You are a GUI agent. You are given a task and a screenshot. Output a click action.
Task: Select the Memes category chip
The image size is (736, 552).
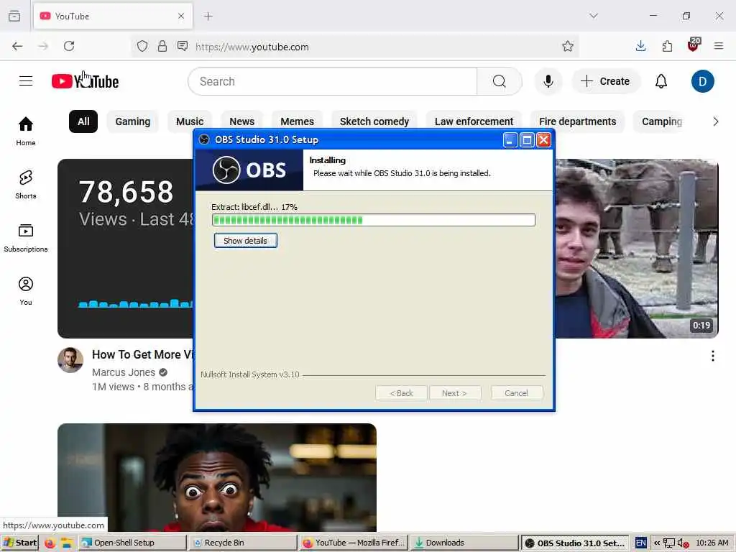pyautogui.click(x=297, y=121)
